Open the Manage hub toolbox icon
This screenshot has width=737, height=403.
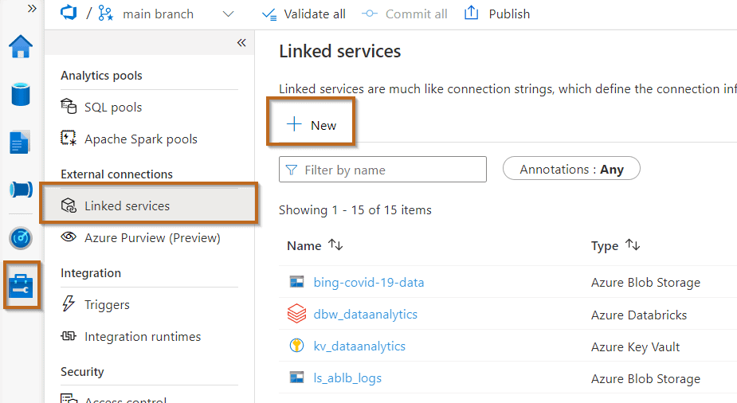click(22, 286)
